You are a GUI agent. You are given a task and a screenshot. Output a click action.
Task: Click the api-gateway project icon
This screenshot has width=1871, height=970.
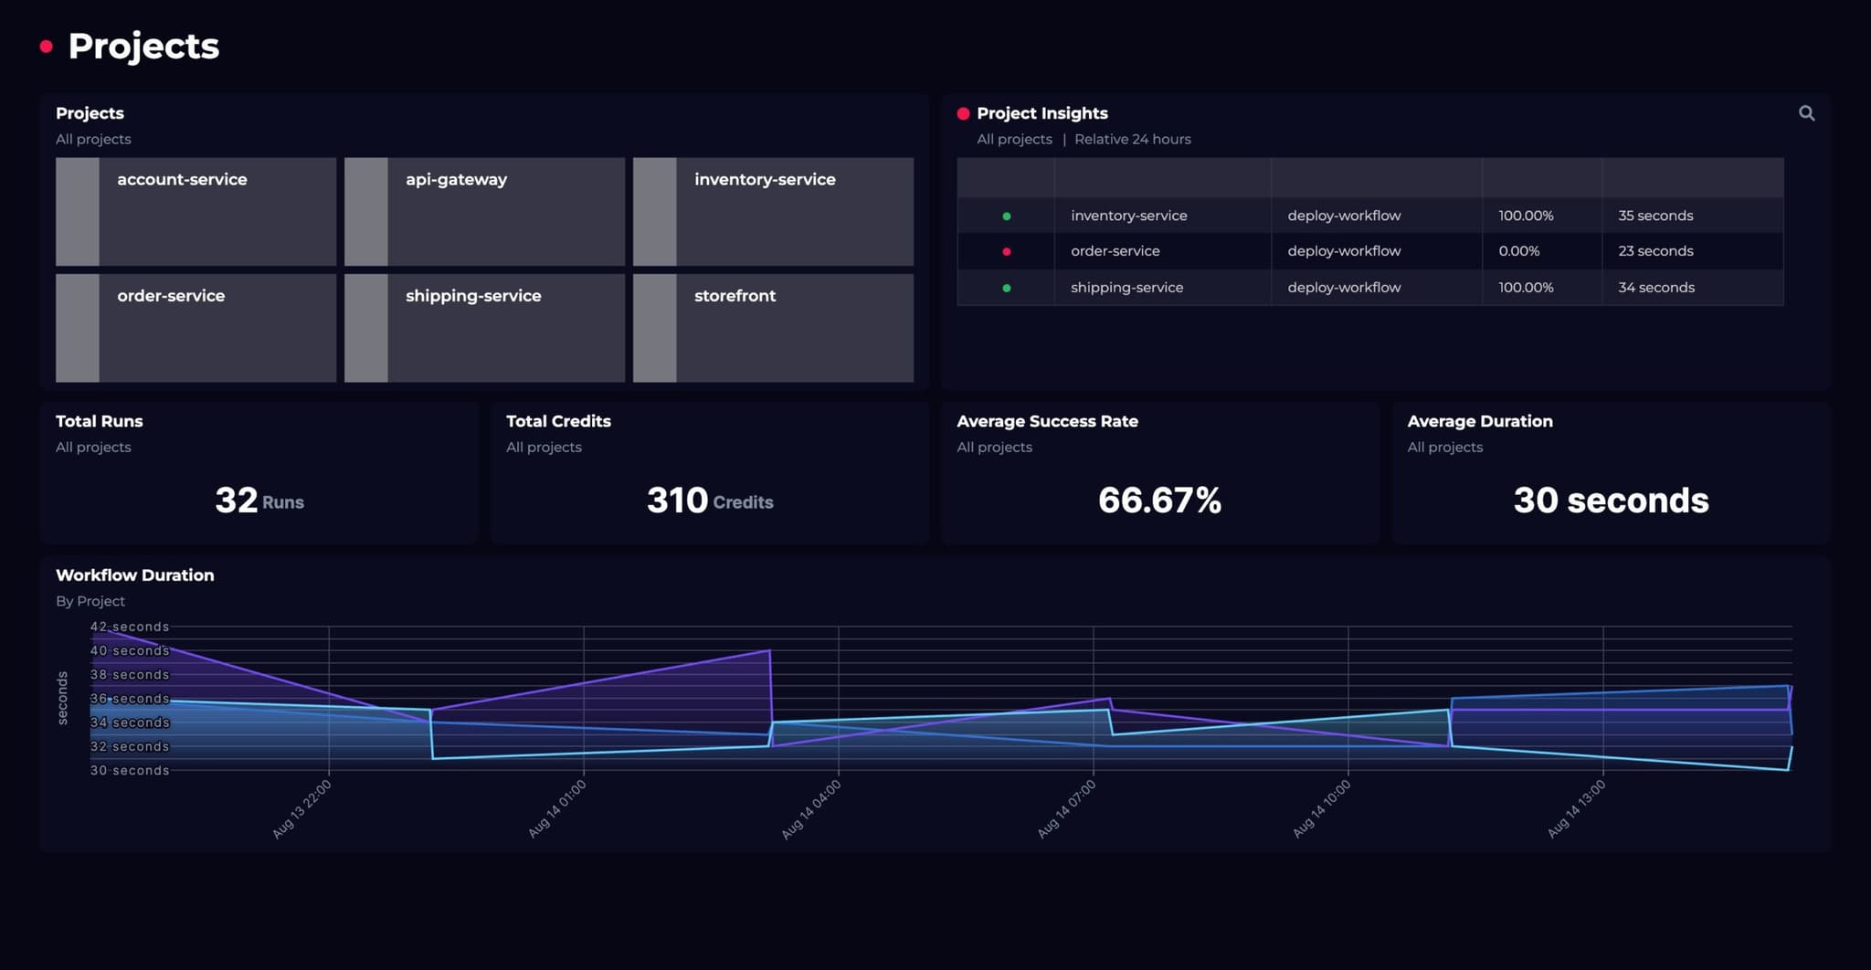365,211
